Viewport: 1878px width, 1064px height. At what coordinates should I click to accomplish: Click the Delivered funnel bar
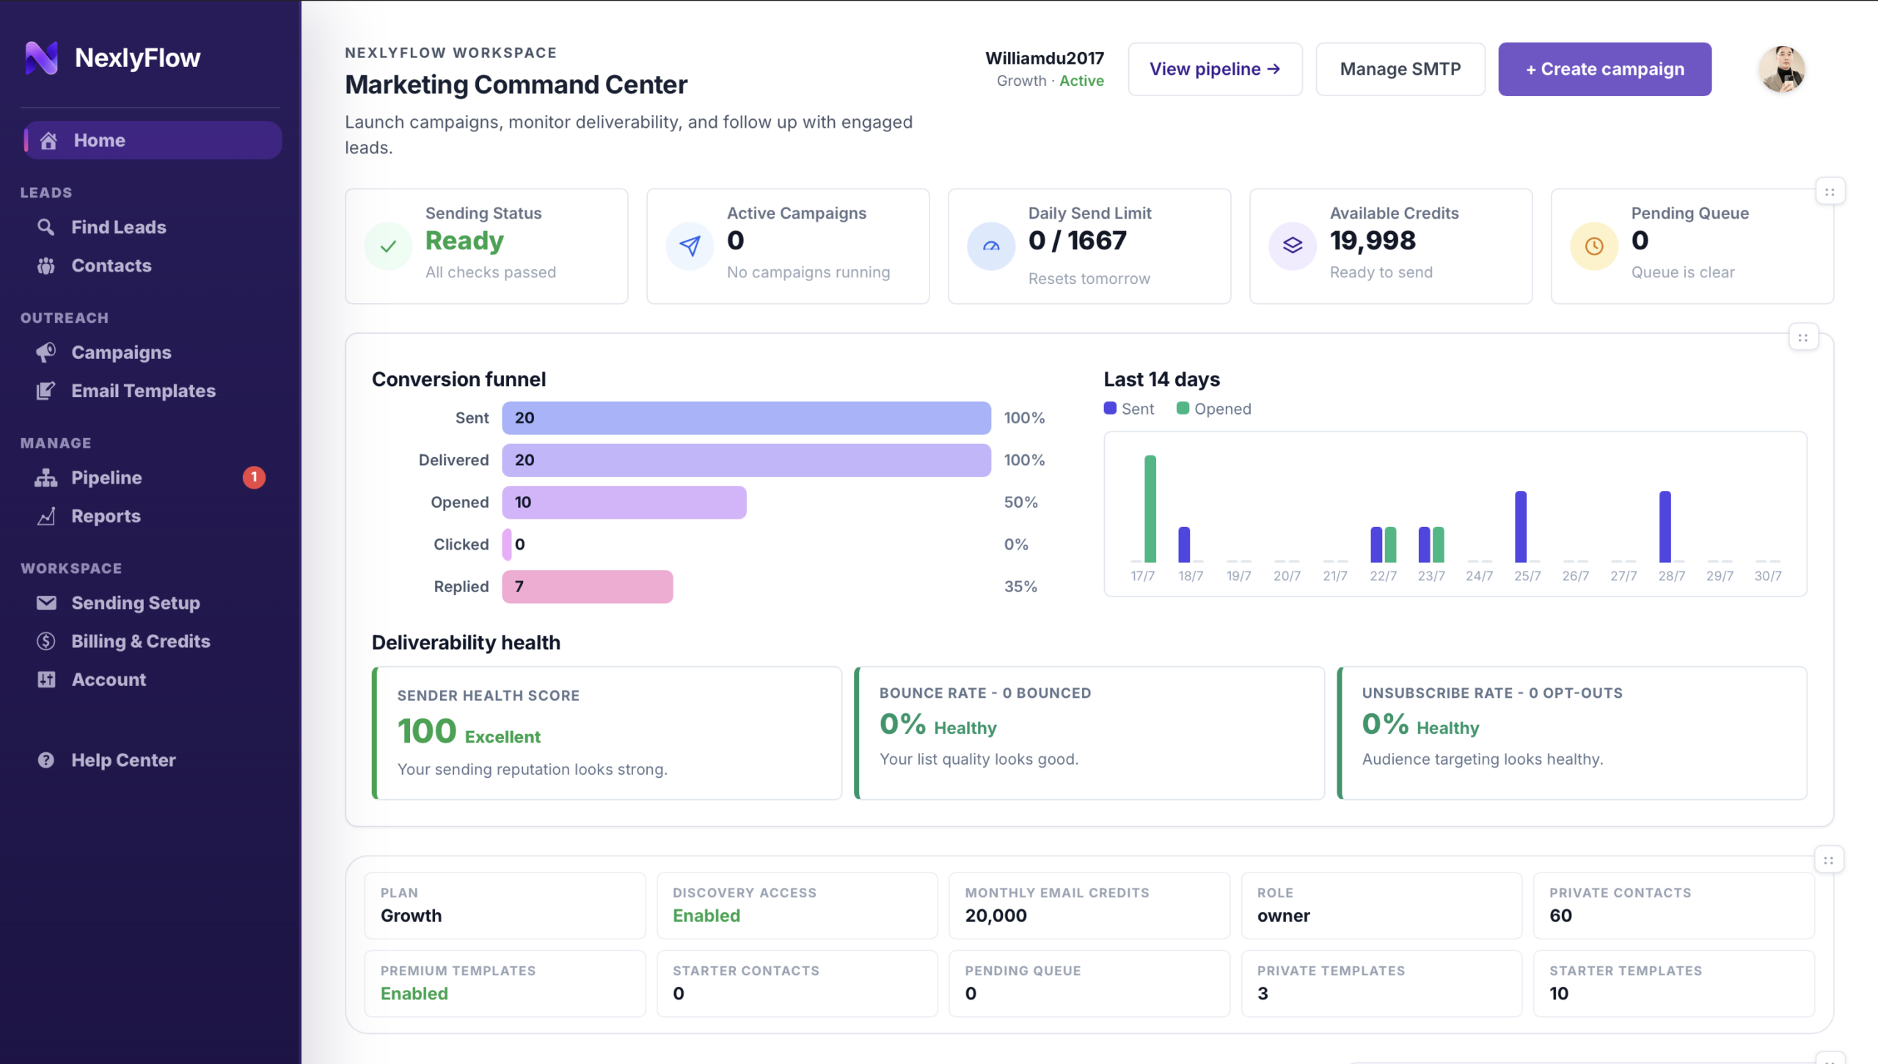pos(746,460)
